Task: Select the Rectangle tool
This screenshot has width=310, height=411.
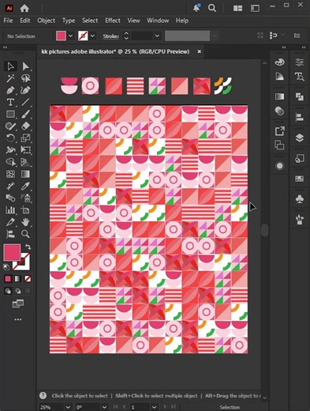Action: tap(10, 115)
